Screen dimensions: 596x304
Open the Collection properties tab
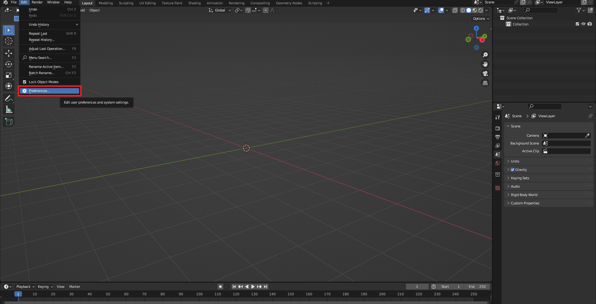click(498, 174)
